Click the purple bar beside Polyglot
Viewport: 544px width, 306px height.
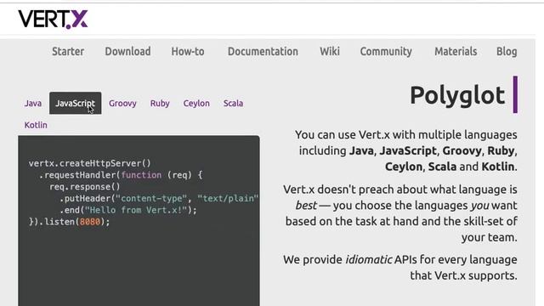pos(515,94)
